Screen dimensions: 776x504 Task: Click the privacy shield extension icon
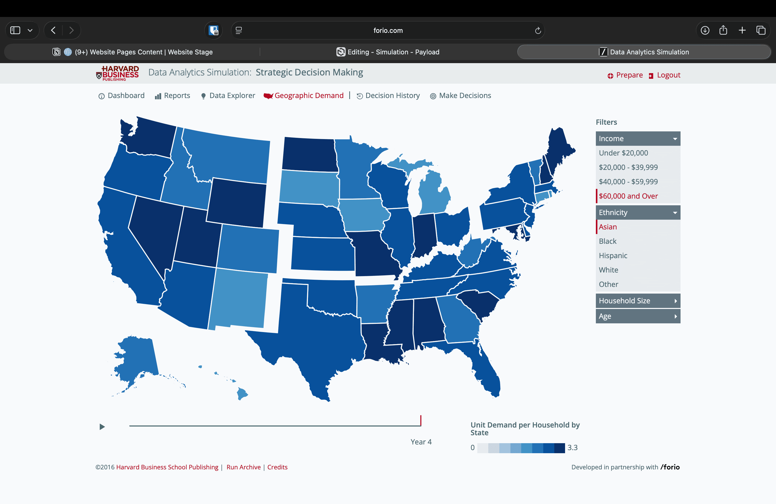tap(214, 30)
